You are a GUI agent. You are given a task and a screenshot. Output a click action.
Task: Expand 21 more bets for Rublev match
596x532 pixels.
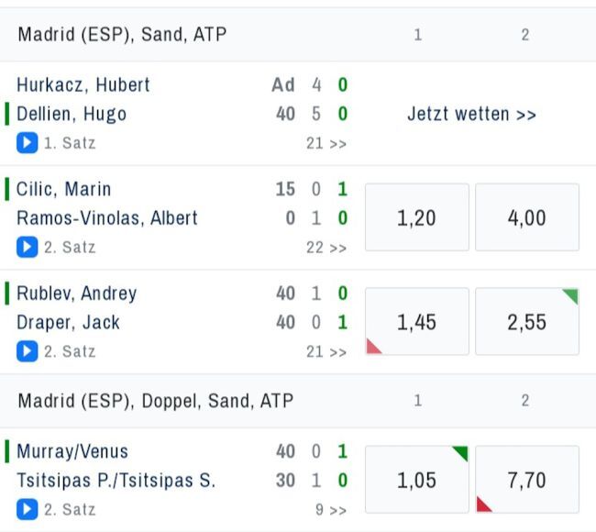click(x=326, y=352)
